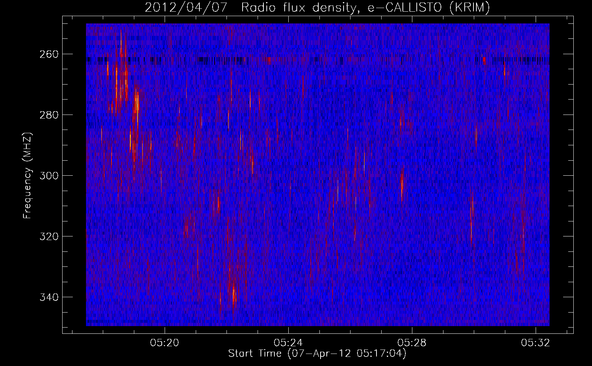
Task: Click the 05:28 time tick label
Action: [x=412, y=343]
